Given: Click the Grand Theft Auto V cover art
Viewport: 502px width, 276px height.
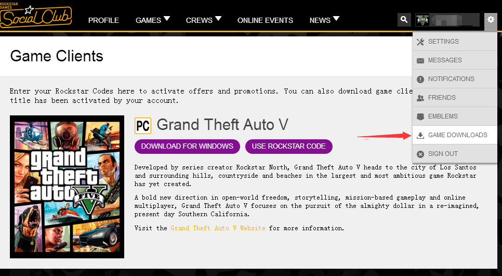Looking at the screenshot, I should (x=67, y=187).
